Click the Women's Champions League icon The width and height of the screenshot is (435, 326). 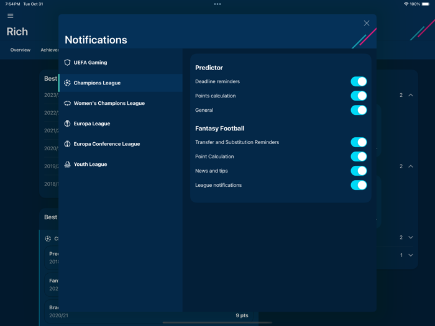tap(67, 103)
